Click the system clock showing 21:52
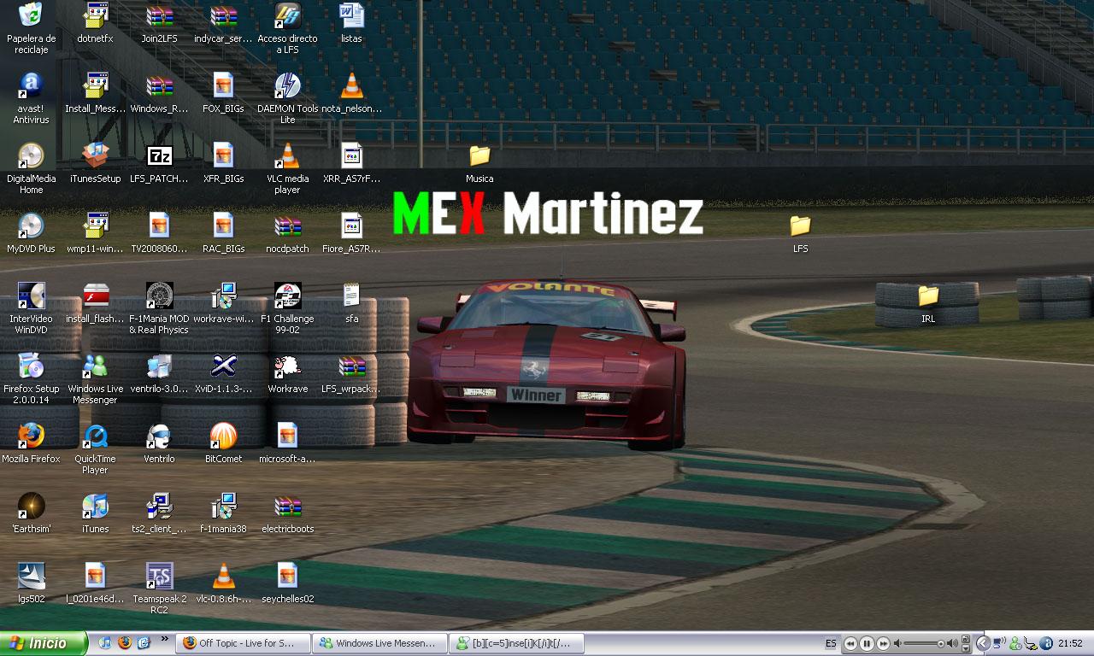 point(1070,643)
